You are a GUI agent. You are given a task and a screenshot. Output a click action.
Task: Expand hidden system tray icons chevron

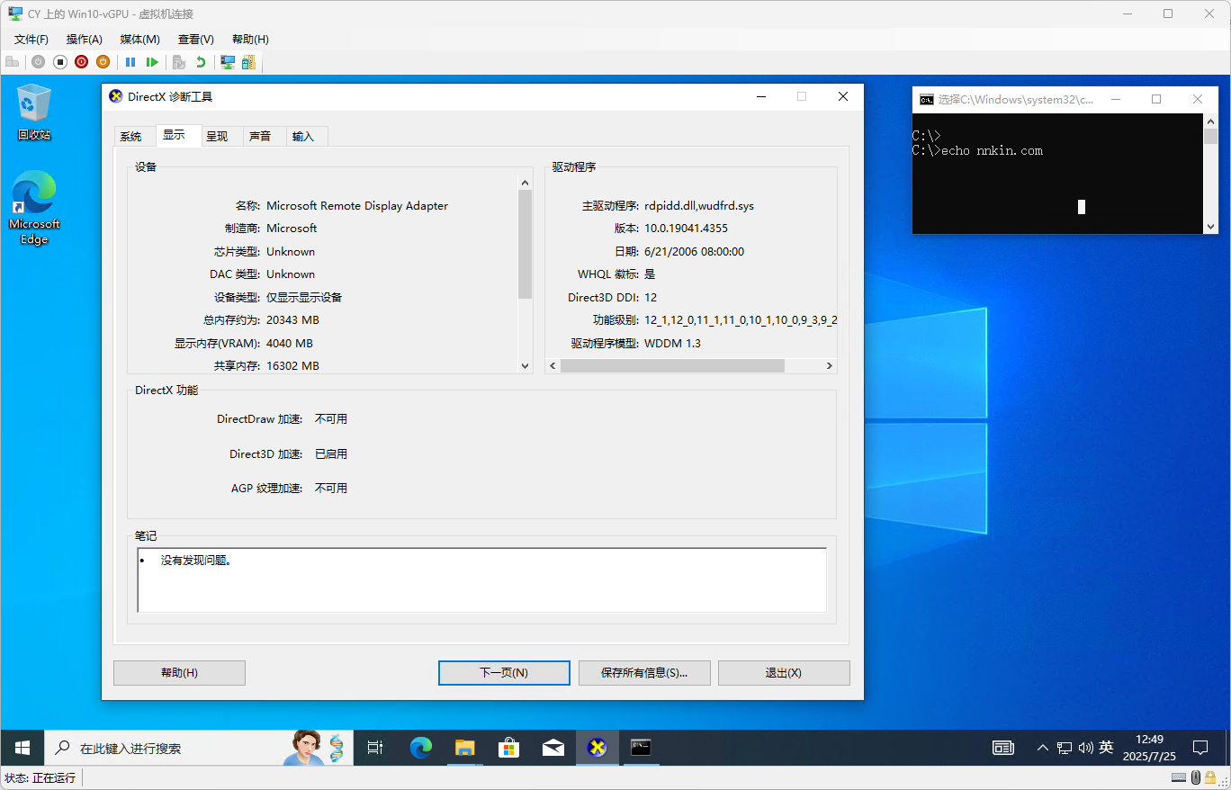(x=1043, y=748)
